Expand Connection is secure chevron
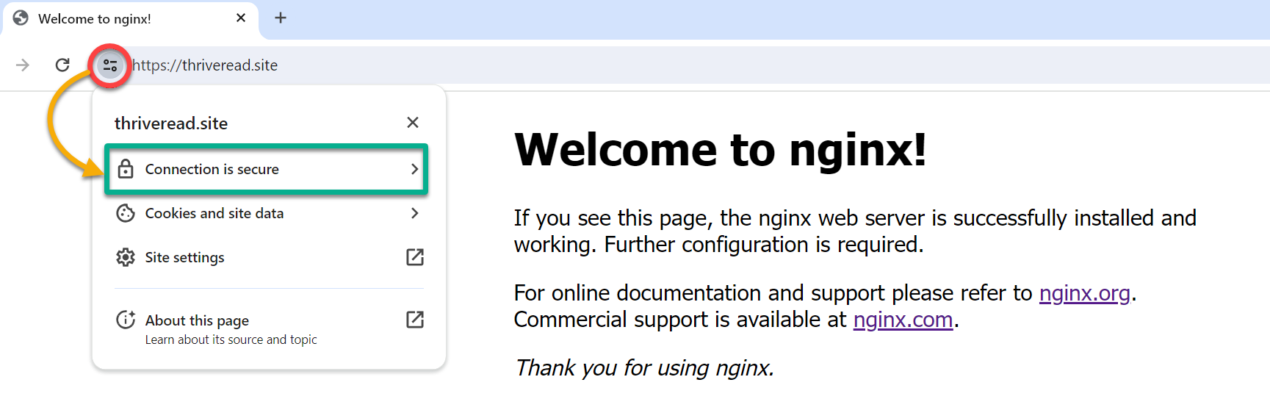The image size is (1270, 399). point(415,169)
